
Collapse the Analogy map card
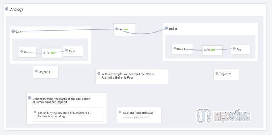tap(7, 9)
